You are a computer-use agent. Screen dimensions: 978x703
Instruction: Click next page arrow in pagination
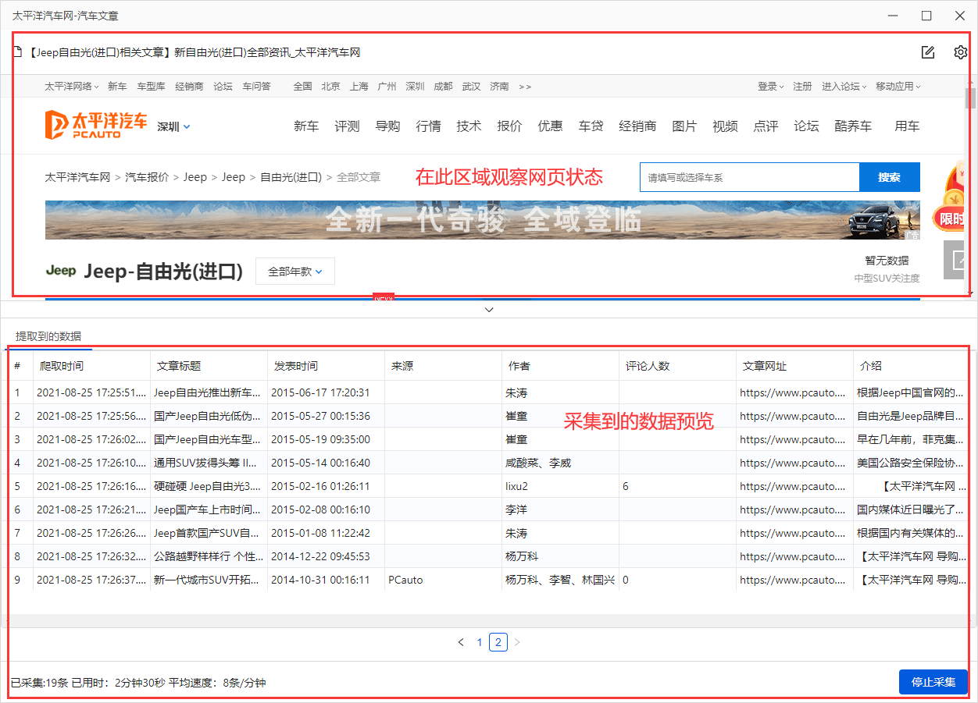517,642
